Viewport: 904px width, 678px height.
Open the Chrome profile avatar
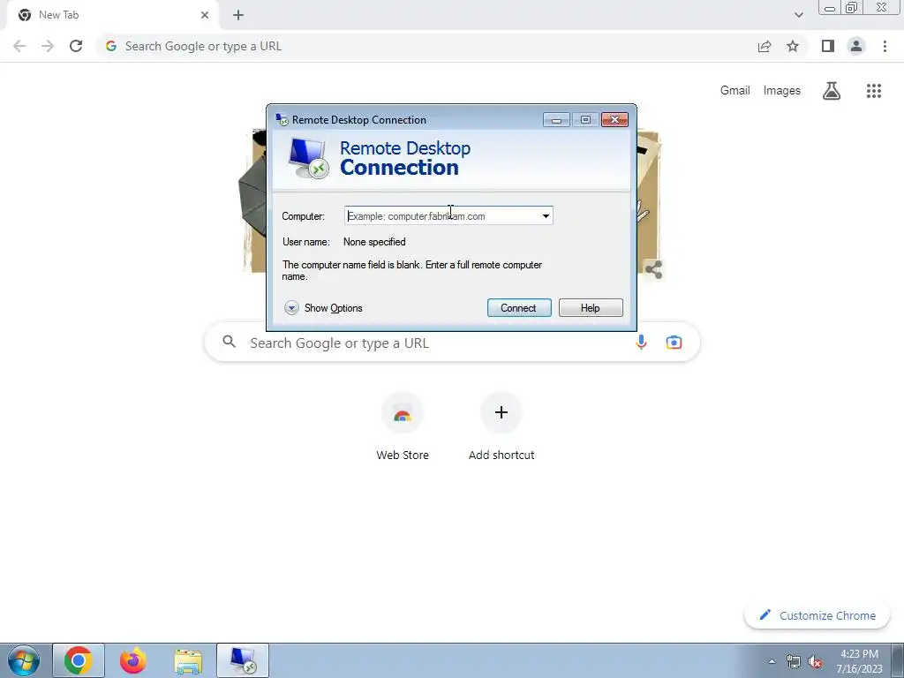856,46
